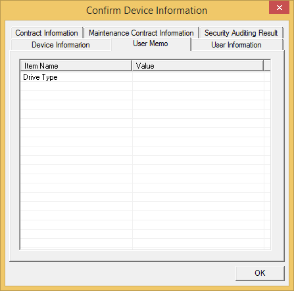Go to the Device Information tab

61,45
